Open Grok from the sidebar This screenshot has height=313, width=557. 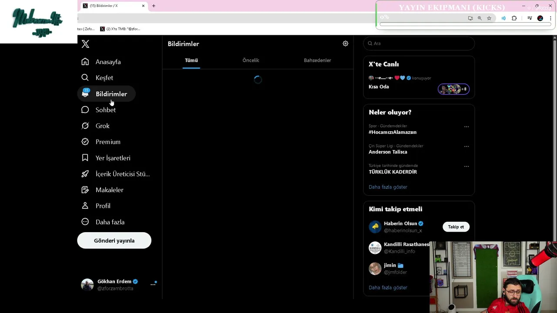click(x=96, y=126)
